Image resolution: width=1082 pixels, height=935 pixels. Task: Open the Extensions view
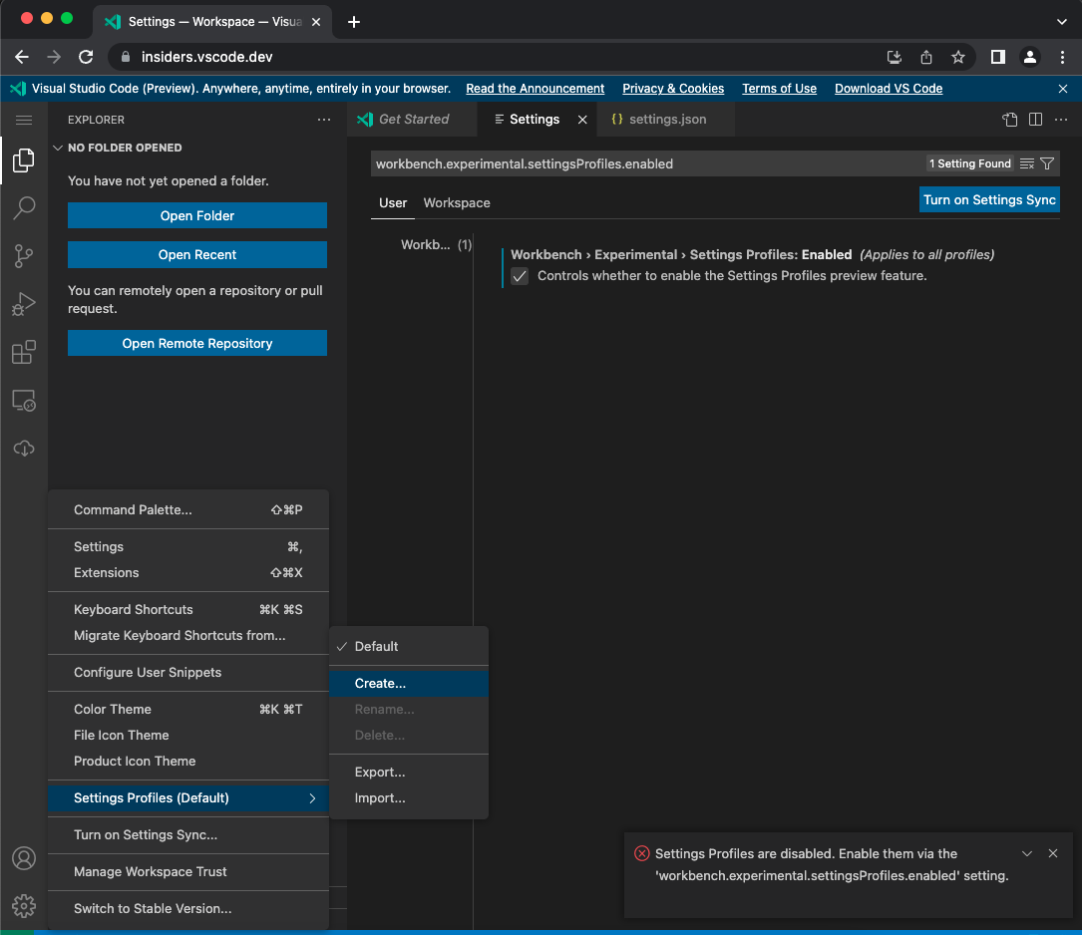(23, 351)
